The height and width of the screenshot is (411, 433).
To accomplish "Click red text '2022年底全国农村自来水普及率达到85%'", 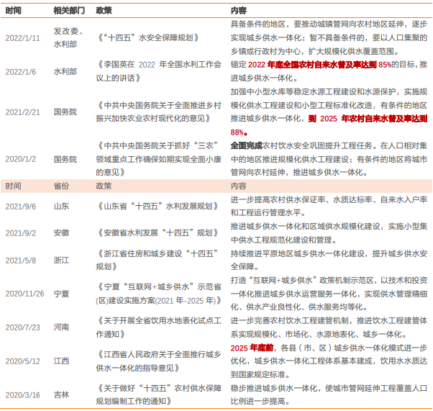I will [x=319, y=65].
